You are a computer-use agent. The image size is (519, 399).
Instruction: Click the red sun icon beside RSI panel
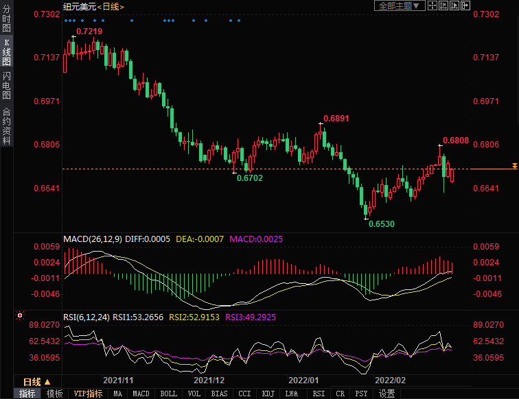pyautogui.click(x=20, y=316)
